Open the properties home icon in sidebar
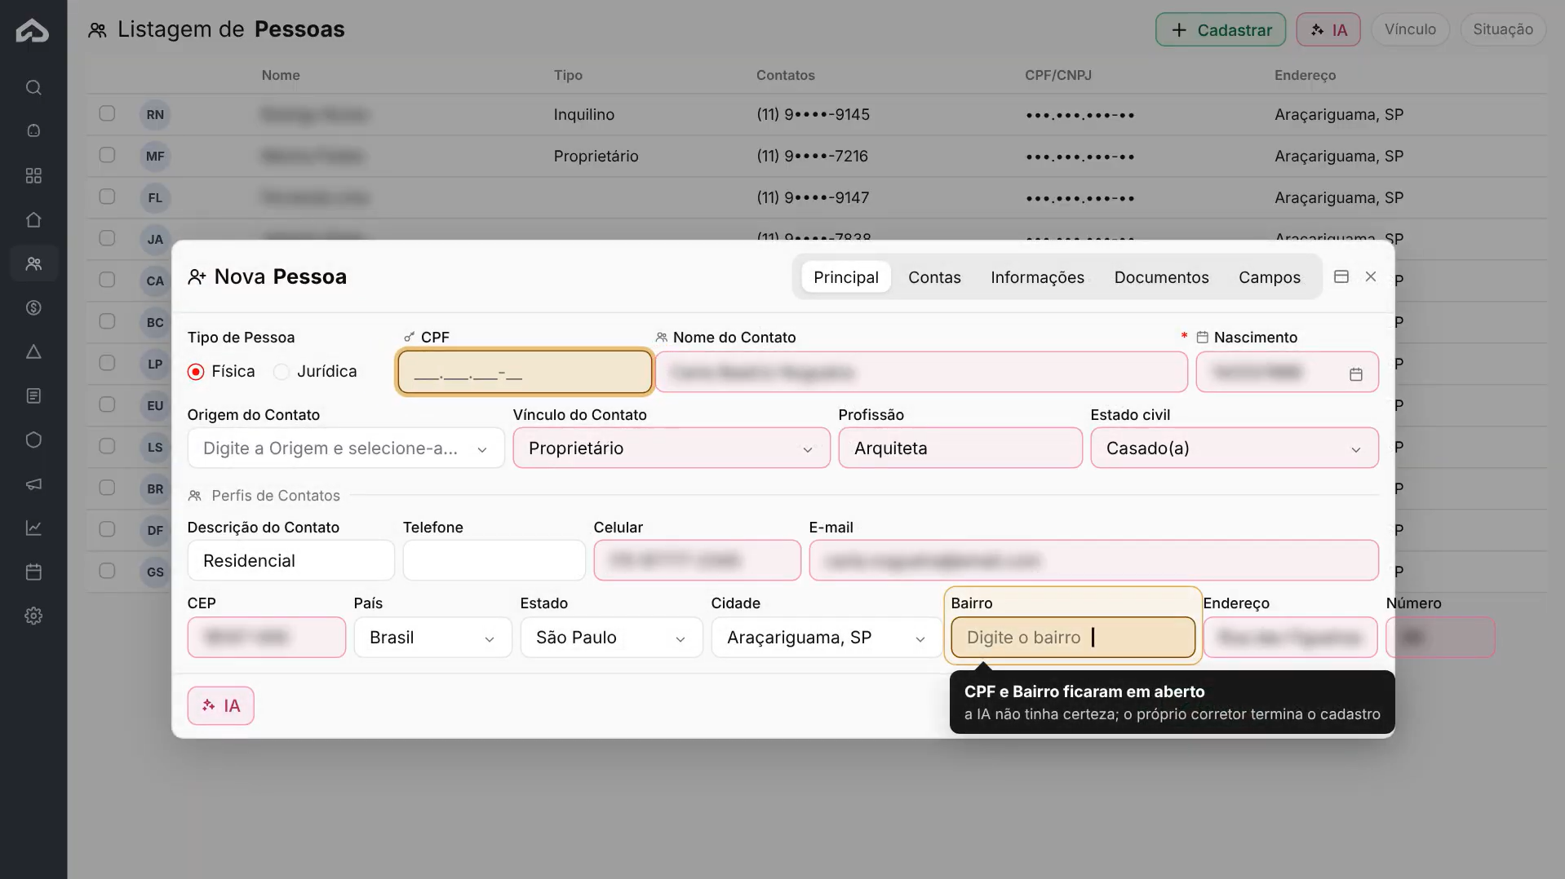Viewport: 1565px width, 879px height. [x=33, y=219]
